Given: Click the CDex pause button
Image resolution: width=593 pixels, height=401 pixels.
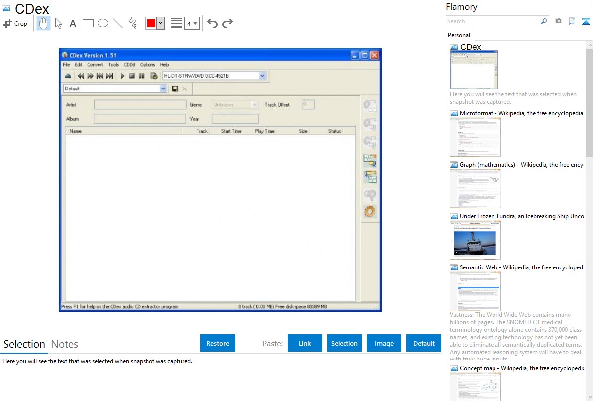Looking at the screenshot, I should 142,76.
